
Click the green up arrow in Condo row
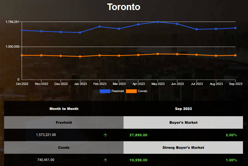105,160
